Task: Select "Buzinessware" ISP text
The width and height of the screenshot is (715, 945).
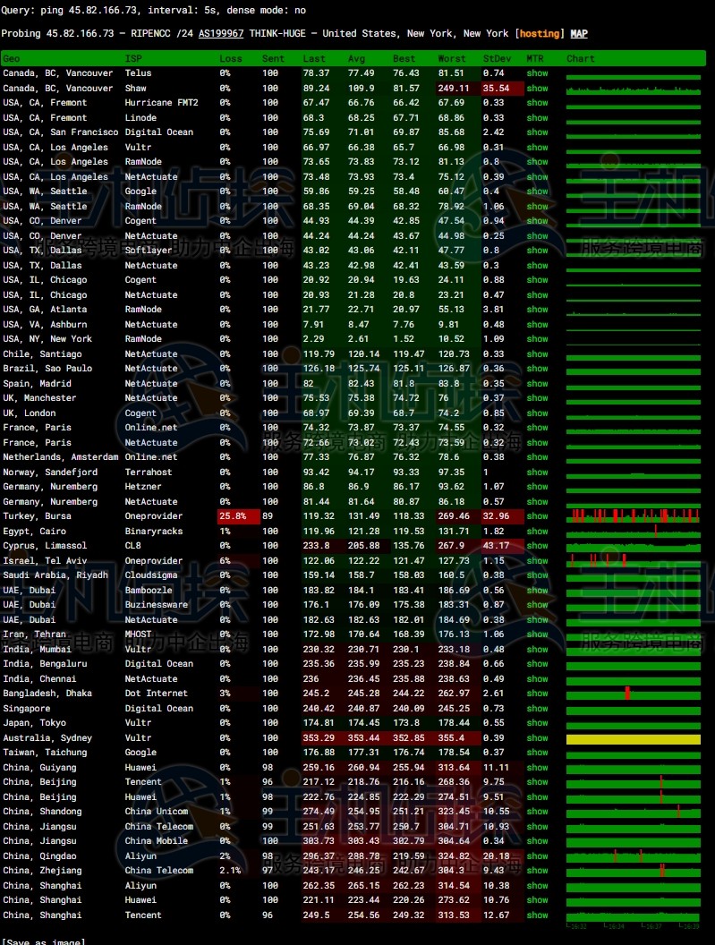Action: (x=156, y=604)
